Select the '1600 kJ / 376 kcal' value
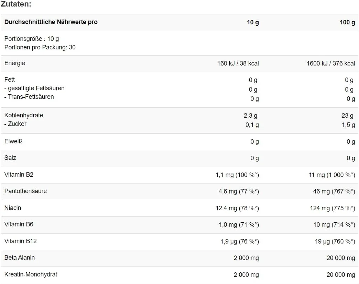This screenshot has height=284, width=359. click(x=331, y=63)
